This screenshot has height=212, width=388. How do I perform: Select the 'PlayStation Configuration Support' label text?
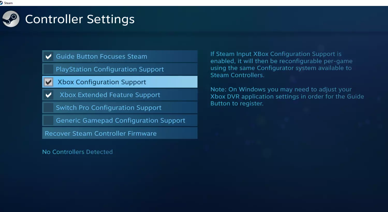110,69
